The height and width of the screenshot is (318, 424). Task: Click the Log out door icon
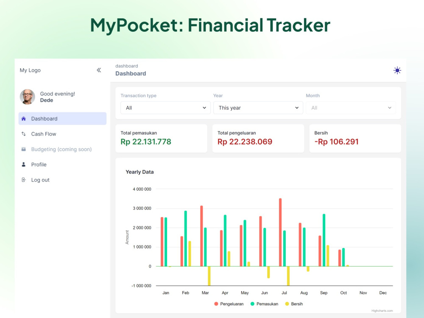point(23,180)
